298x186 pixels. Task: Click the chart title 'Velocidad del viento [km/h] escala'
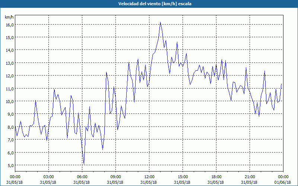pos(155,4)
